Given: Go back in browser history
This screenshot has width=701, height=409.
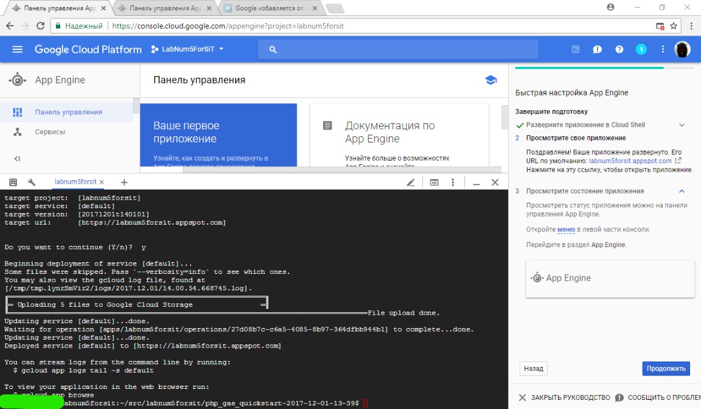Looking at the screenshot, I should point(10,26).
